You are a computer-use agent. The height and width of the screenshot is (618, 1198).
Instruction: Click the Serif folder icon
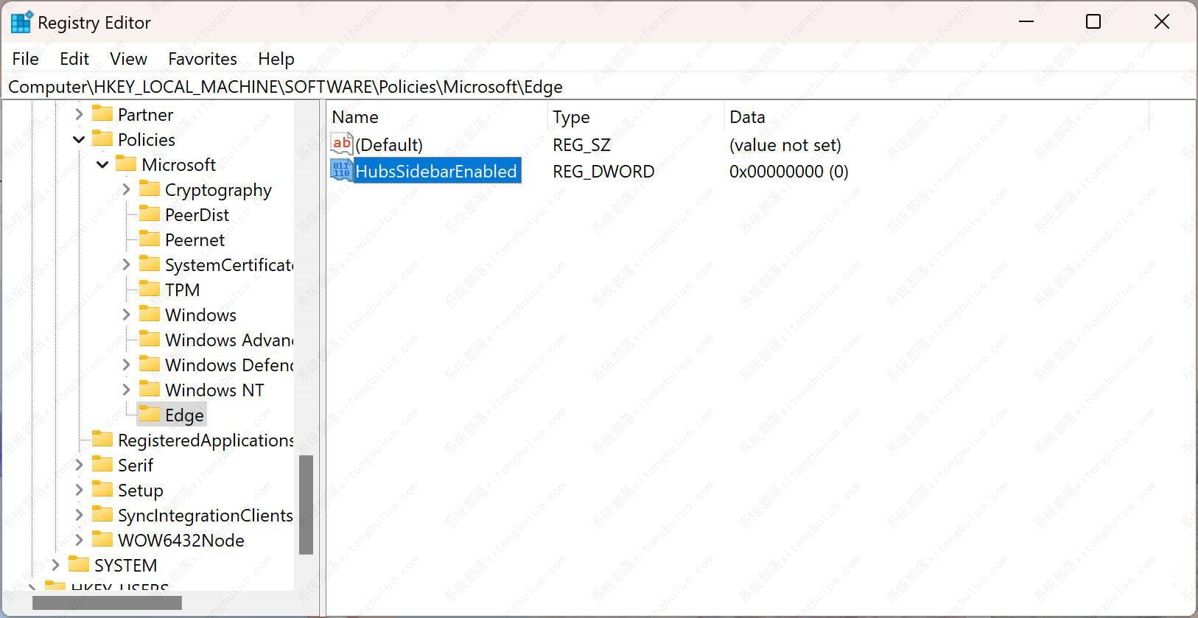[102, 465]
